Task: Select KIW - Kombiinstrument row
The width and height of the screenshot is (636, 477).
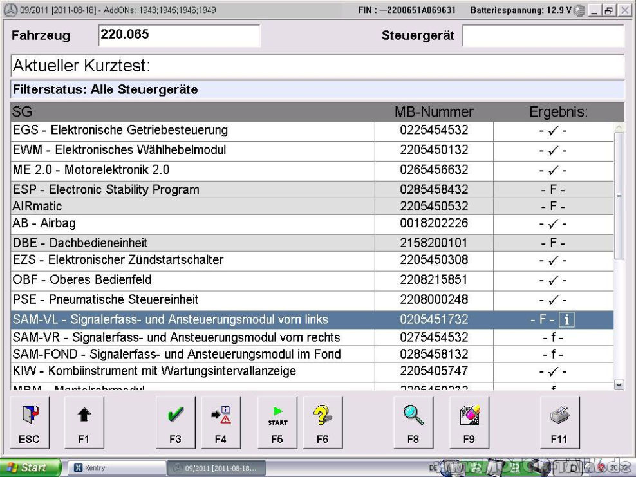Action: coord(312,372)
